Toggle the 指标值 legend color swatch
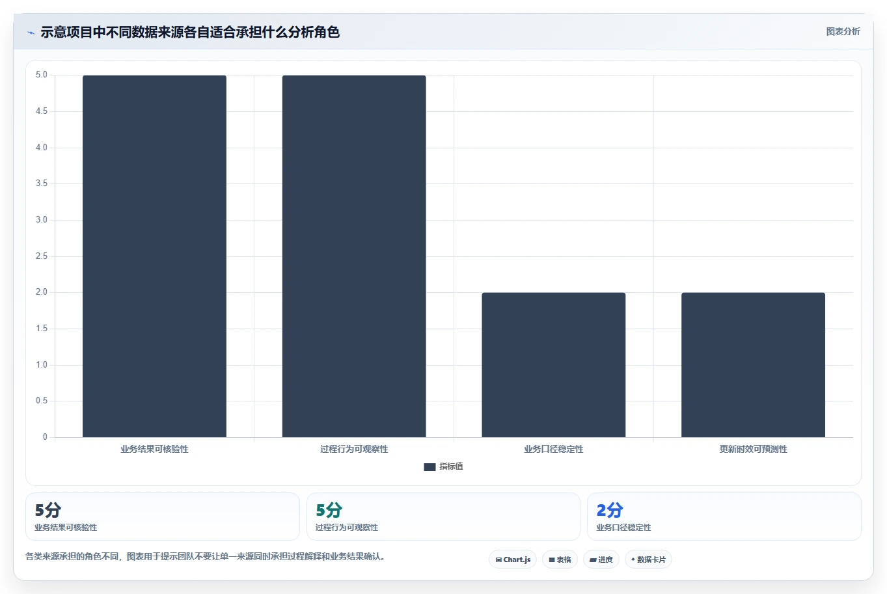887x594 pixels. pos(430,466)
